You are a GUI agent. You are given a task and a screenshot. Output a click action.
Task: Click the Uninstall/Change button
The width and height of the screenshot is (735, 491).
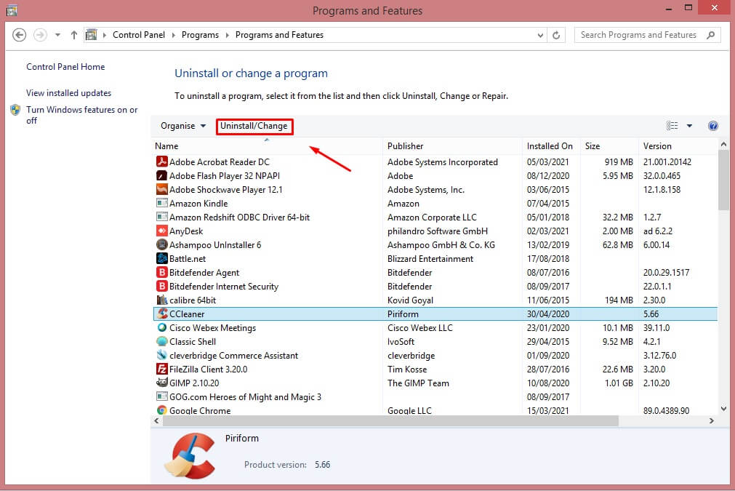pyautogui.click(x=254, y=126)
